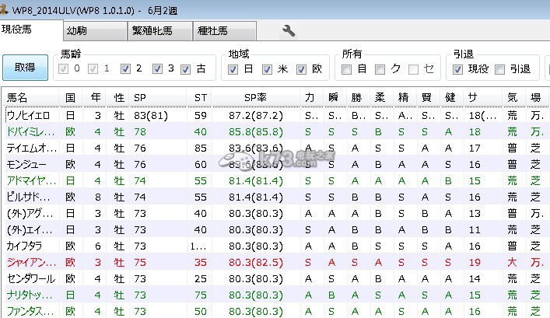Enable the 自 ownership checkbox
This screenshot has width=550, height=318.
(348, 69)
